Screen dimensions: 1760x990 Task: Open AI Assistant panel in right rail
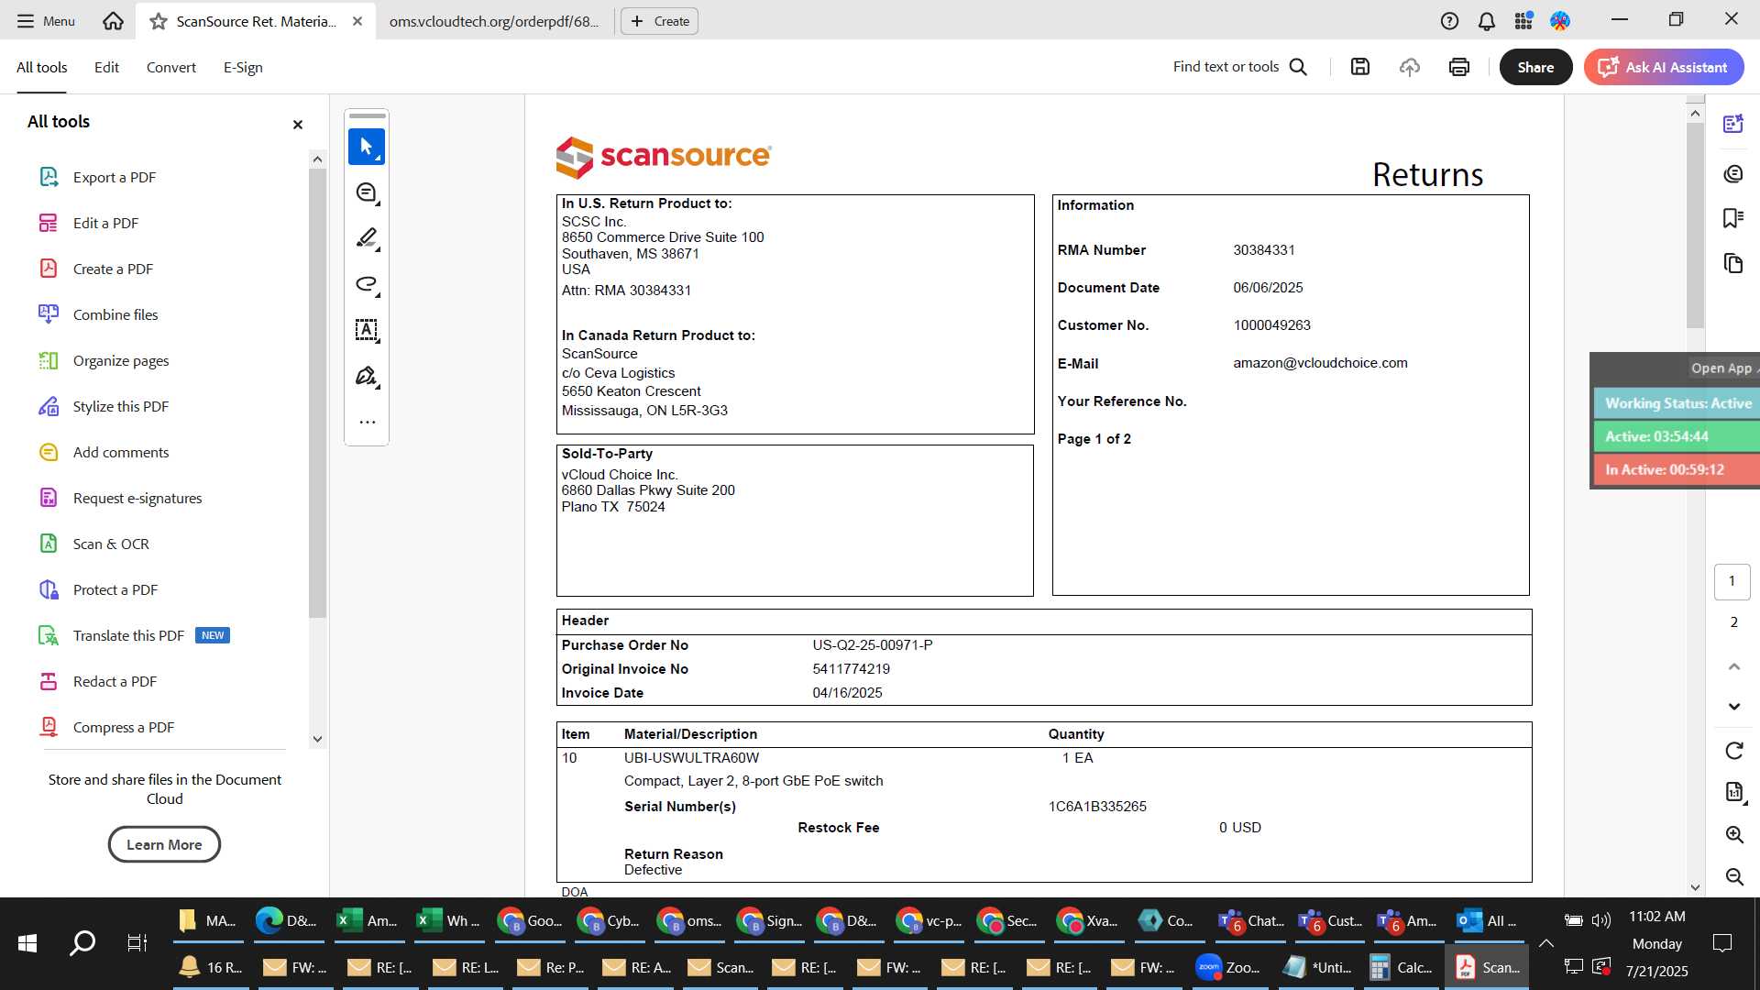1732,124
